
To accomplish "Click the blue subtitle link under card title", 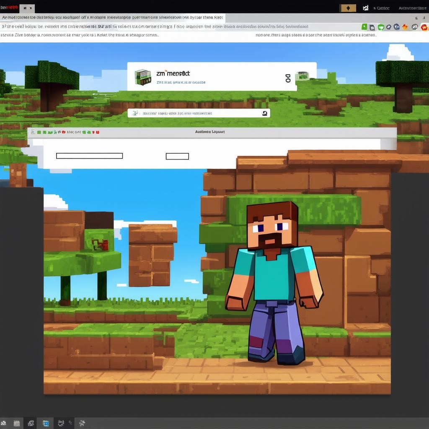I will 181,83.
